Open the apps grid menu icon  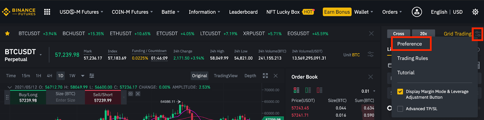[x=47, y=12]
